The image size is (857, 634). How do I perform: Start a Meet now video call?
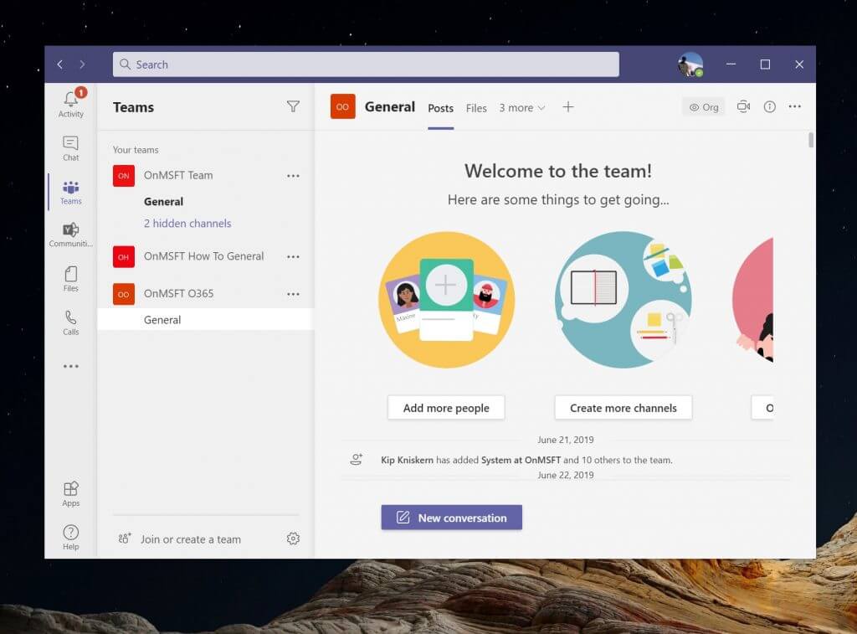743,106
